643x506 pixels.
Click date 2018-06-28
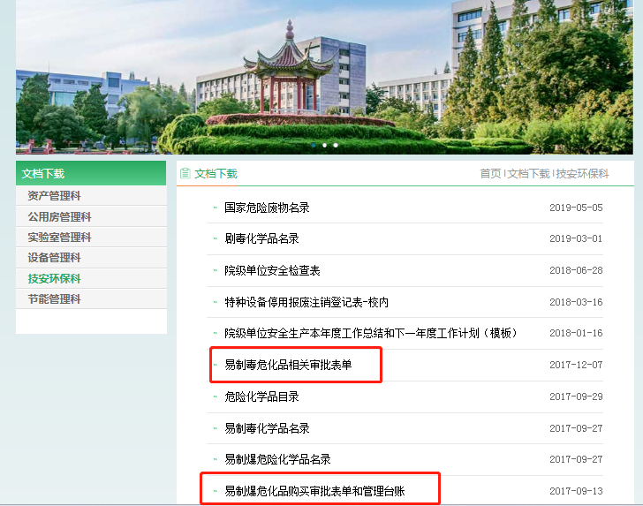[576, 270]
